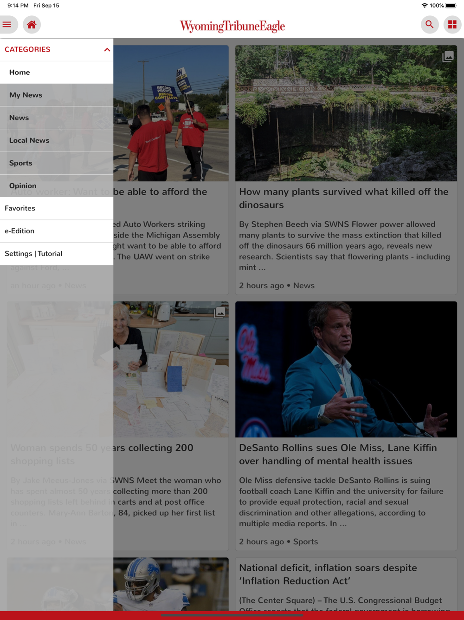The height and width of the screenshot is (620, 464).
Task: Read the DeSanto Rollins sues Ole Miss headline
Action: (338, 455)
